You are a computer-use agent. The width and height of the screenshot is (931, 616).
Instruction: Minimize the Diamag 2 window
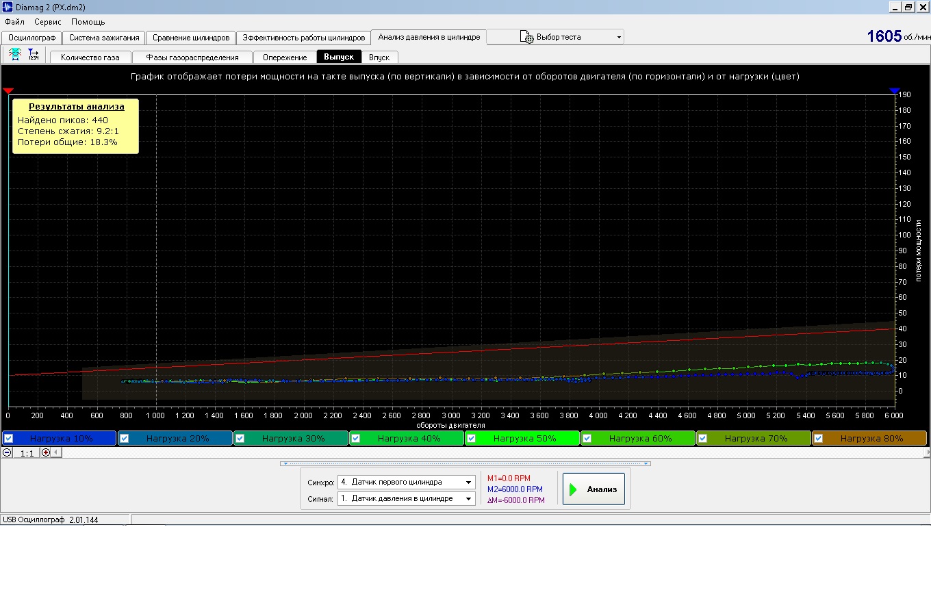click(895, 7)
